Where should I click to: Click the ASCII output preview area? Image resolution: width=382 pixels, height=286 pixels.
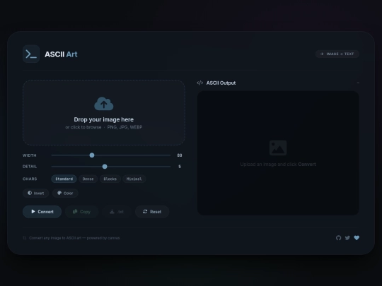pos(278,153)
